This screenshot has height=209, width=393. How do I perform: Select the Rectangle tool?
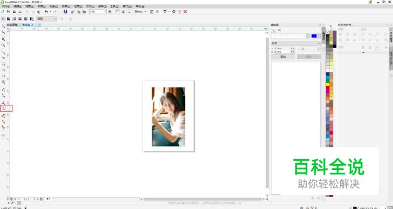point(3,64)
